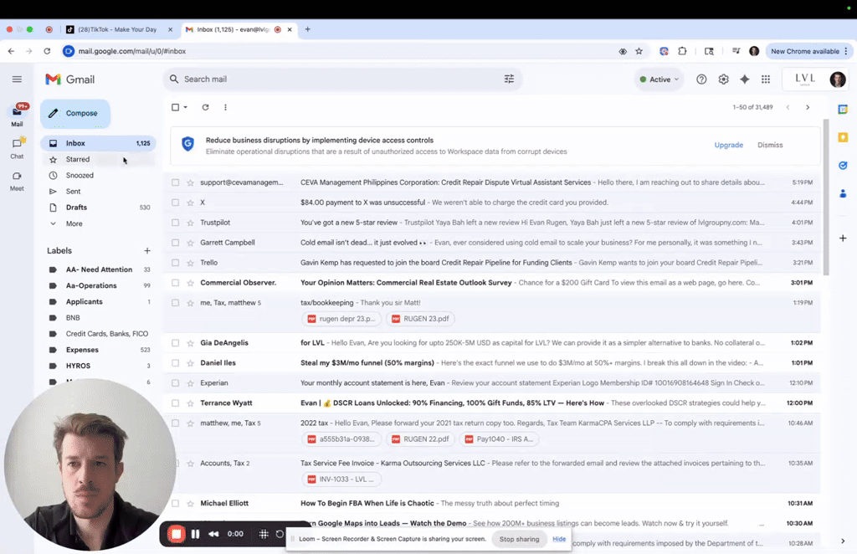Open the Gmail main menu hamburger icon

[17, 80]
